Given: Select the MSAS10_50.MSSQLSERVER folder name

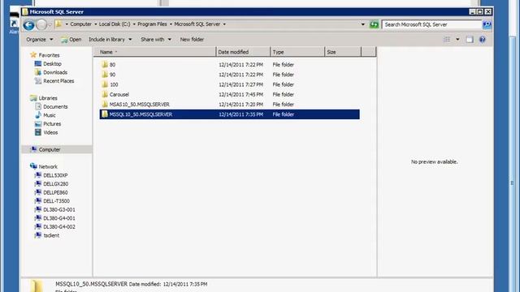Looking at the screenshot, I should pos(140,105).
